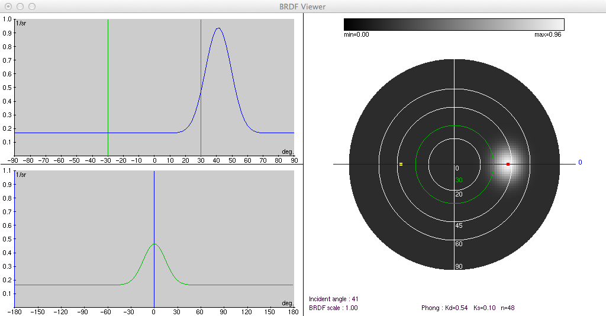The image size is (606, 316).
Task: Click the green '30' ring label
Action: point(459,180)
